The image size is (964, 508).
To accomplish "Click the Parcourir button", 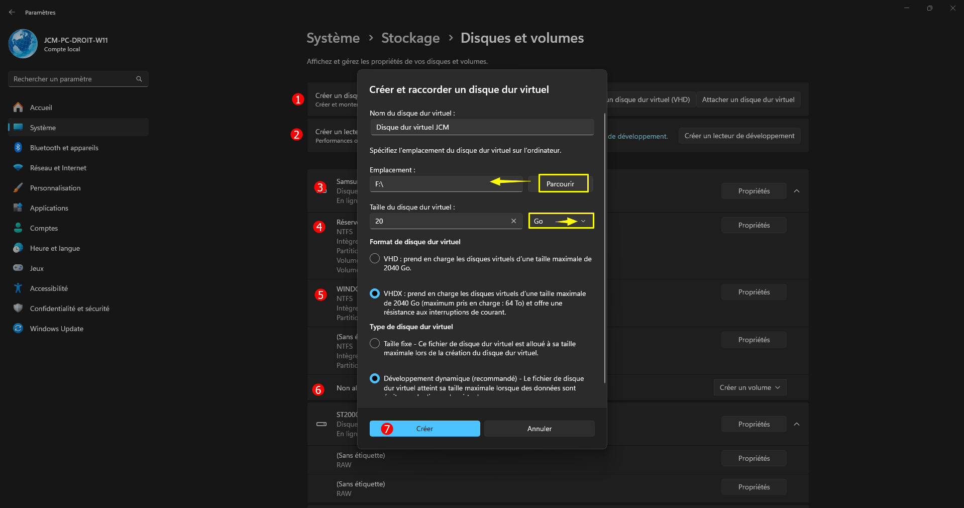I will (x=560, y=184).
